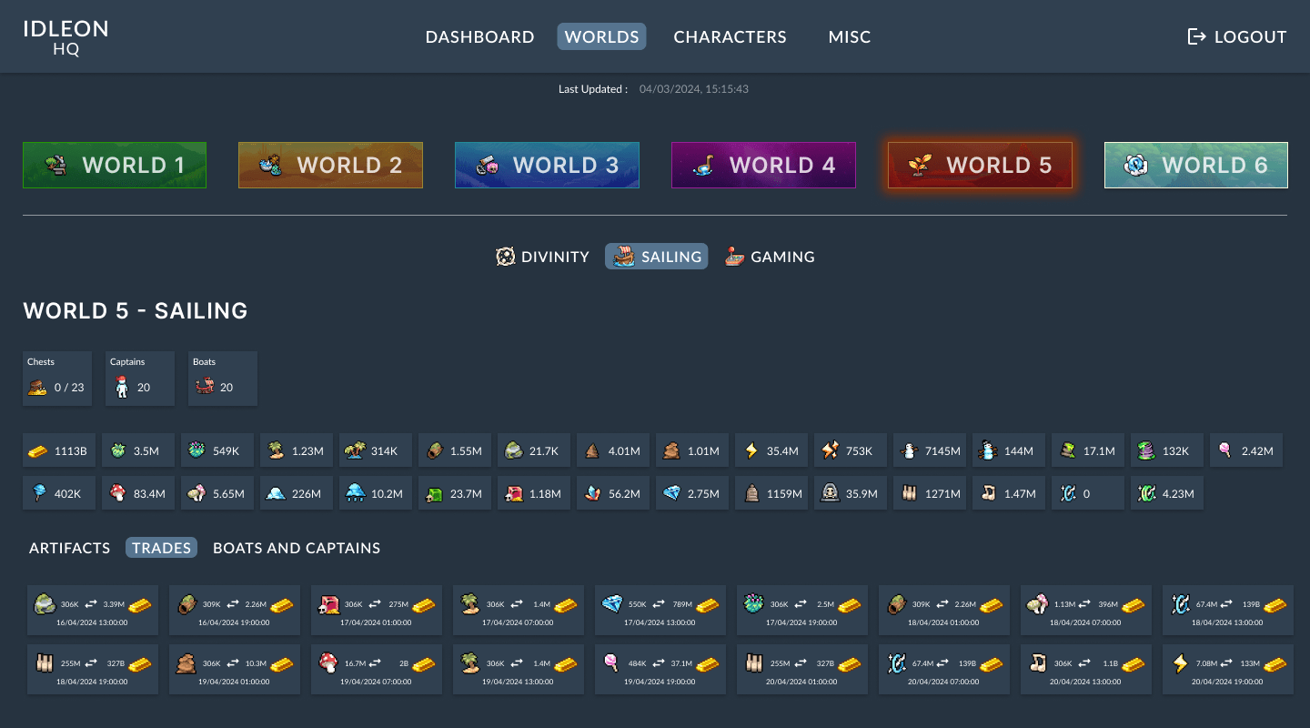
Task: Click the treasure chest icon in Chests card
Action: 37,388
